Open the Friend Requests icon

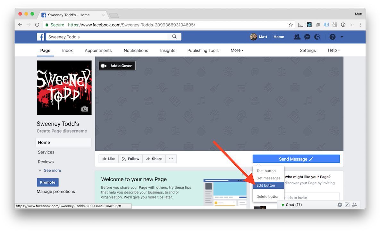click(x=297, y=37)
